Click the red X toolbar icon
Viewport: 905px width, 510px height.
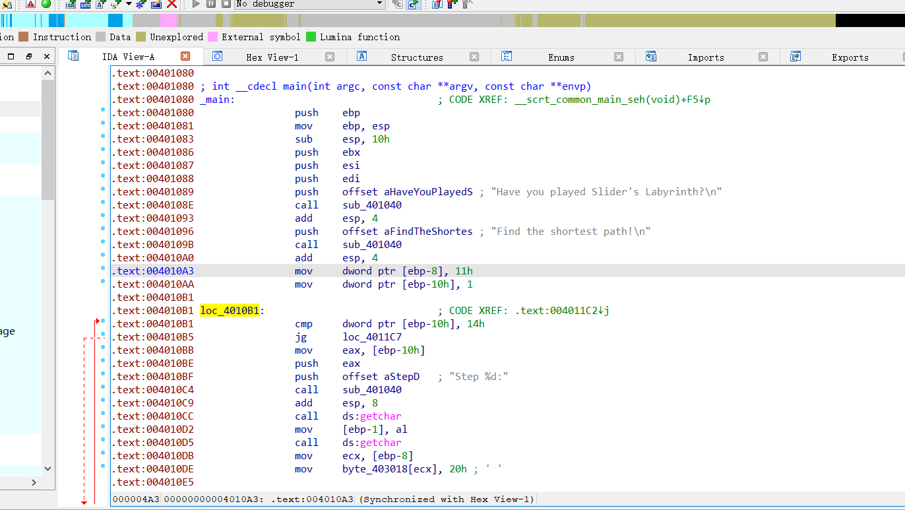click(172, 4)
